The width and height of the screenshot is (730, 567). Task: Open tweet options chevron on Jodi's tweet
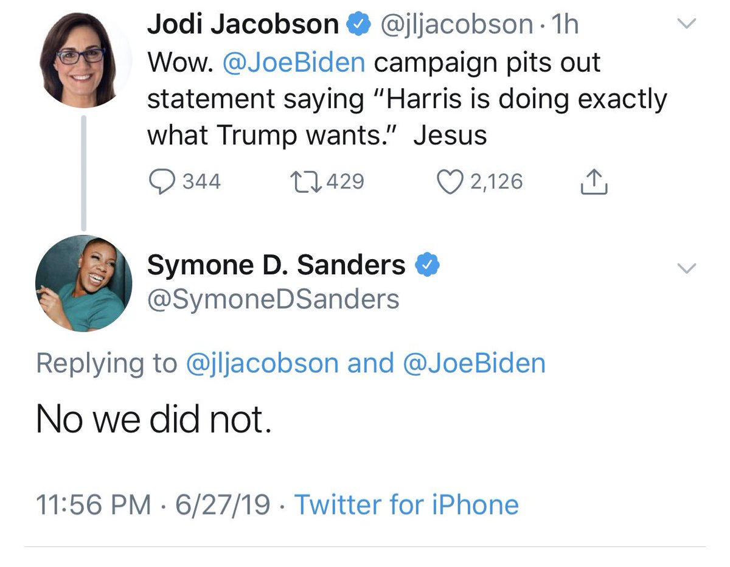tap(687, 24)
